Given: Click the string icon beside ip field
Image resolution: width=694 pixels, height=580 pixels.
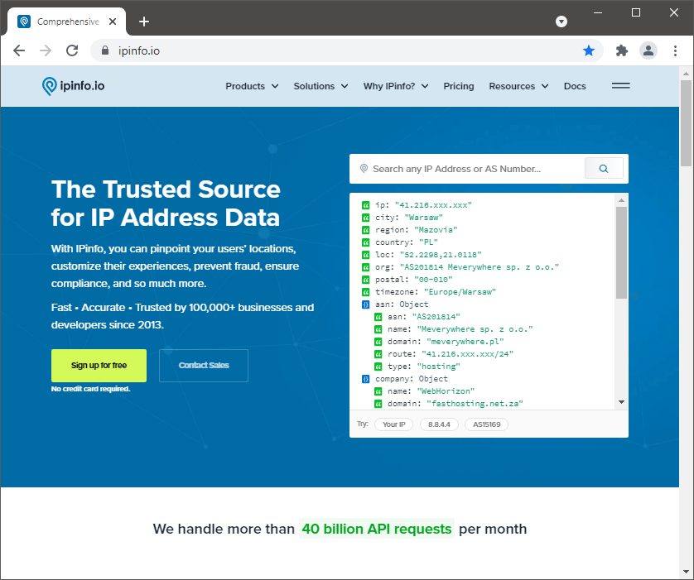Looking at the screenshot, I should pos(365,205).
